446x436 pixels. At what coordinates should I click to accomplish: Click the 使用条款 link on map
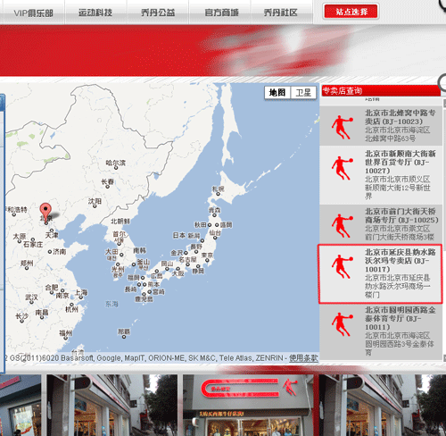pyautogui.click(x=303, y=357)
